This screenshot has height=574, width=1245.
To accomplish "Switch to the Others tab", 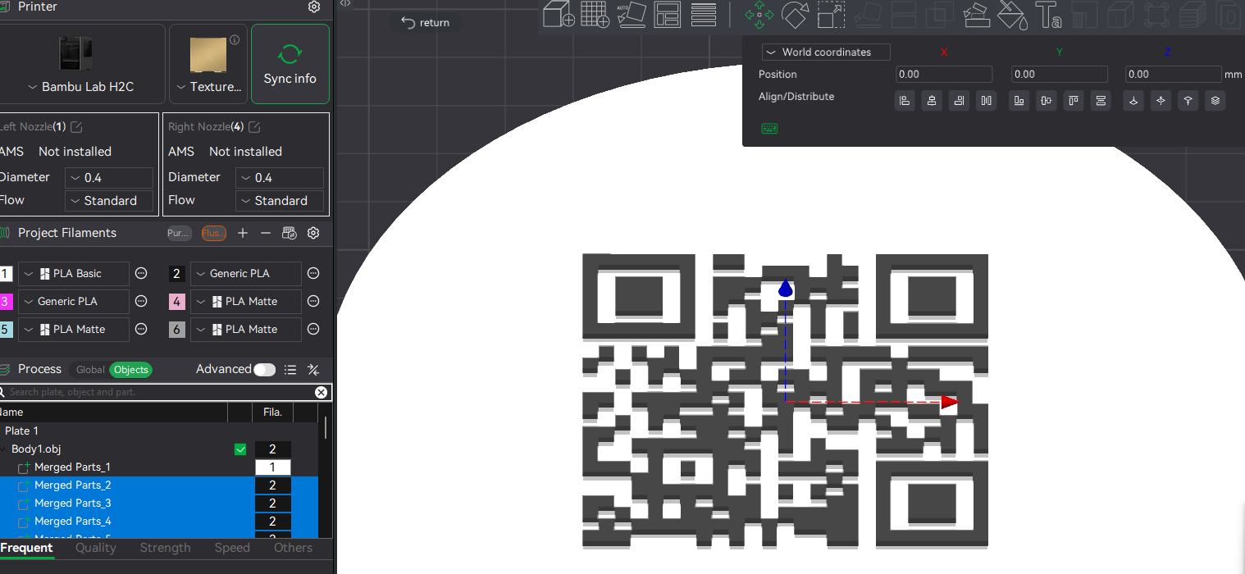I will (293, 548).
